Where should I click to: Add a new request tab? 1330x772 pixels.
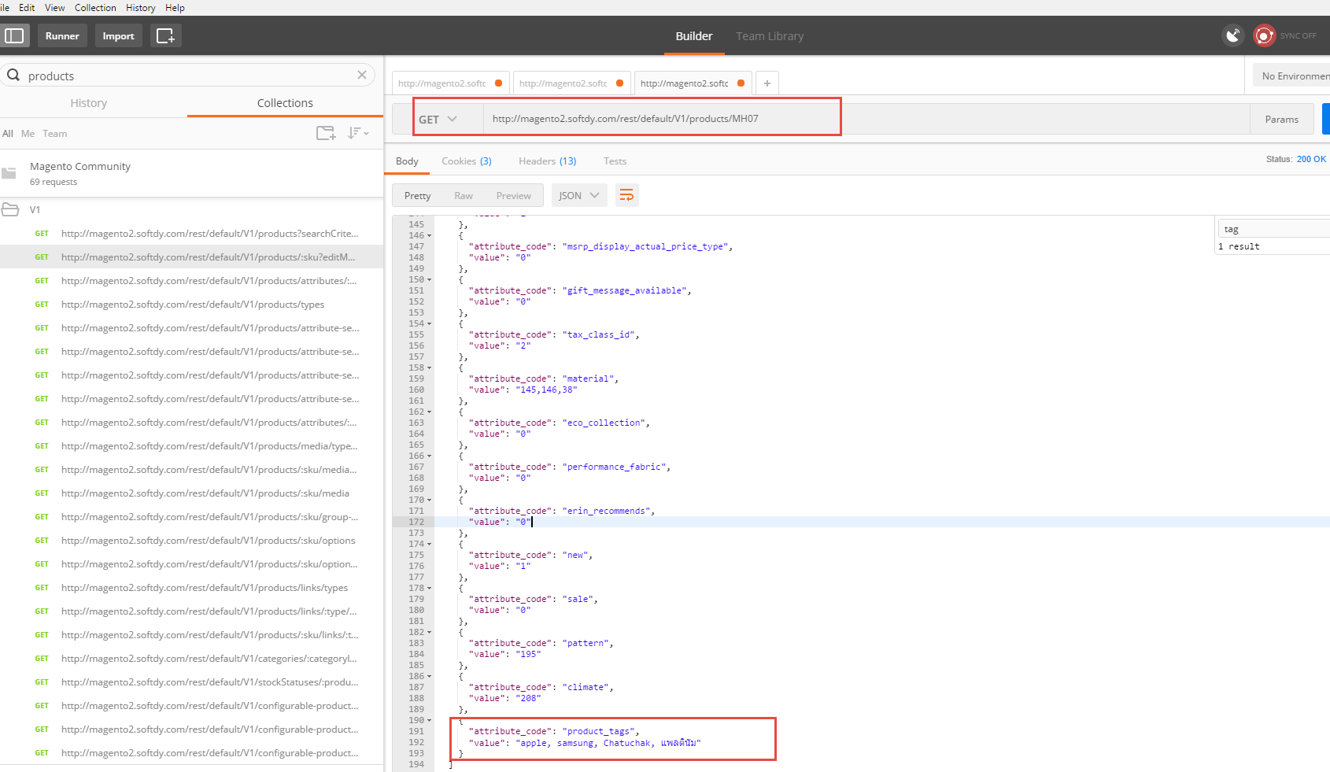767,83
